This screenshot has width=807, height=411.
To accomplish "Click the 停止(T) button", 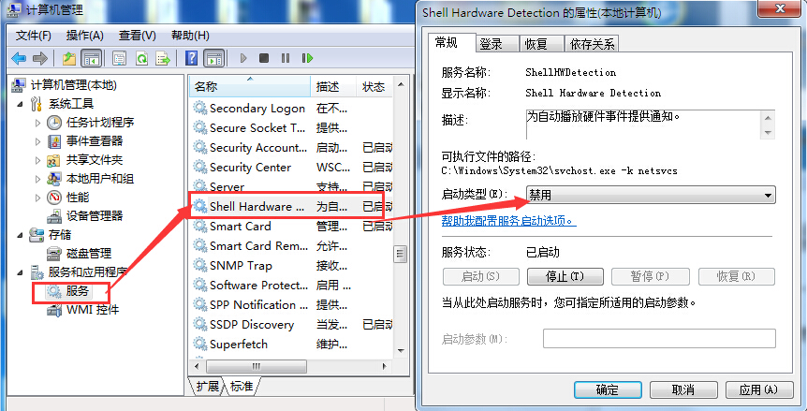I will [565, 277].
